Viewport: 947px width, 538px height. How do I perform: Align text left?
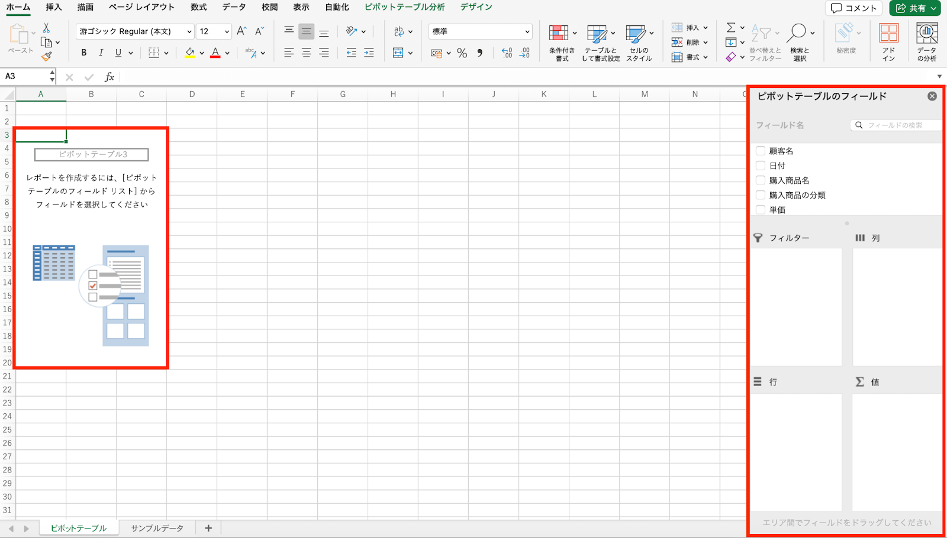(x=289, y=53)
